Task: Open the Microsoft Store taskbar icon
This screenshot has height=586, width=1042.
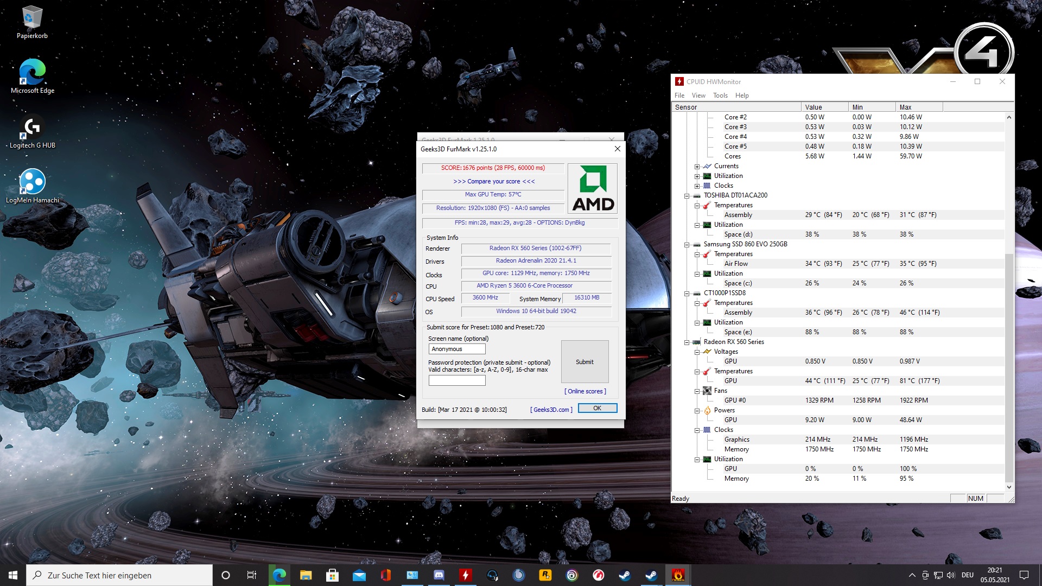Action: [332, 575]
